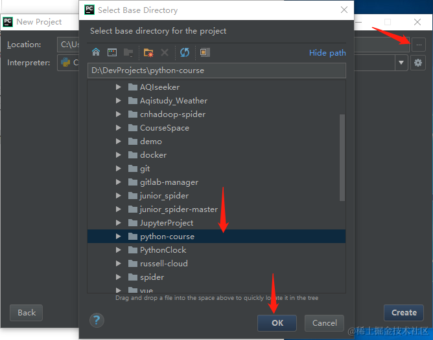Cancel the Select Base Directory dialog
Image resolution: width=433 pixels, height=340 pixels.
(x=324, y=323)
